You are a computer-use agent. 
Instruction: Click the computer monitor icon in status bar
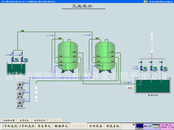tap(140, 126)
